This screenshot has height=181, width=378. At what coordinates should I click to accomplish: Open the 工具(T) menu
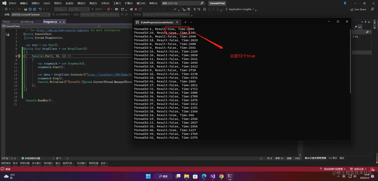coord(117,3)
